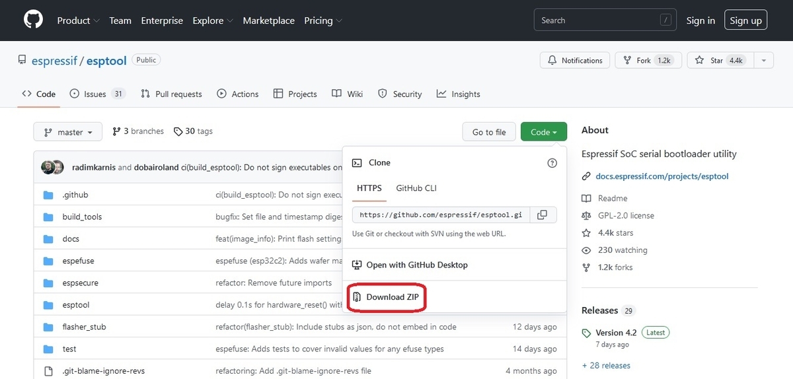Click the ZIP file icon beside Download ZIP
Viewport: 793px width, 379px height.
coord(357,297)
